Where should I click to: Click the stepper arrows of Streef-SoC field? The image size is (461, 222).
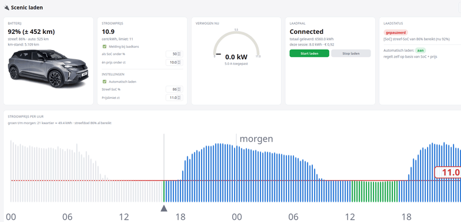(179, 89)
